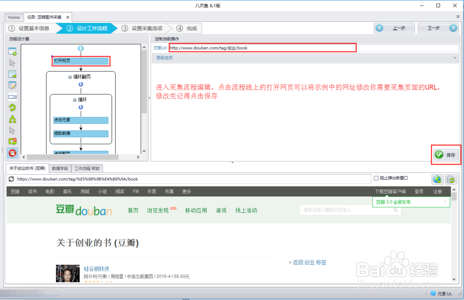Go to step 3 设置采集选项
The width and height of the screenshot is (464, 300).
142,28
